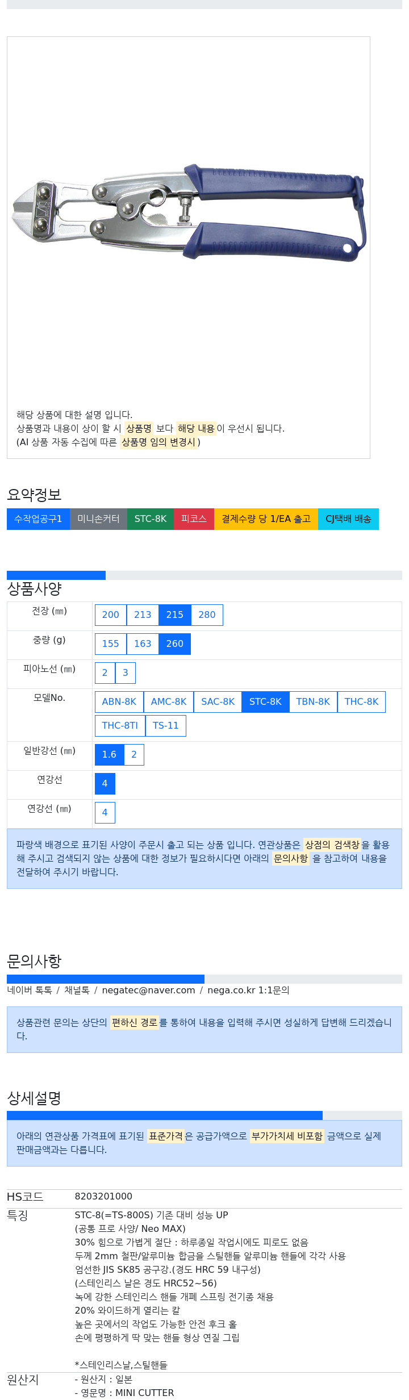This screenshot has width=409, height=1400.
Task: Choose the SAC-8K model option
Action: tap(218, 702)
